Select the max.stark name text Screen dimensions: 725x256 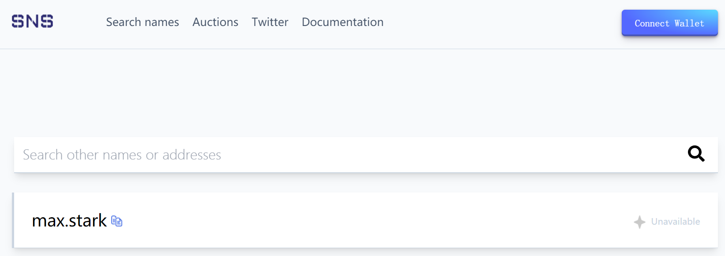69,220
